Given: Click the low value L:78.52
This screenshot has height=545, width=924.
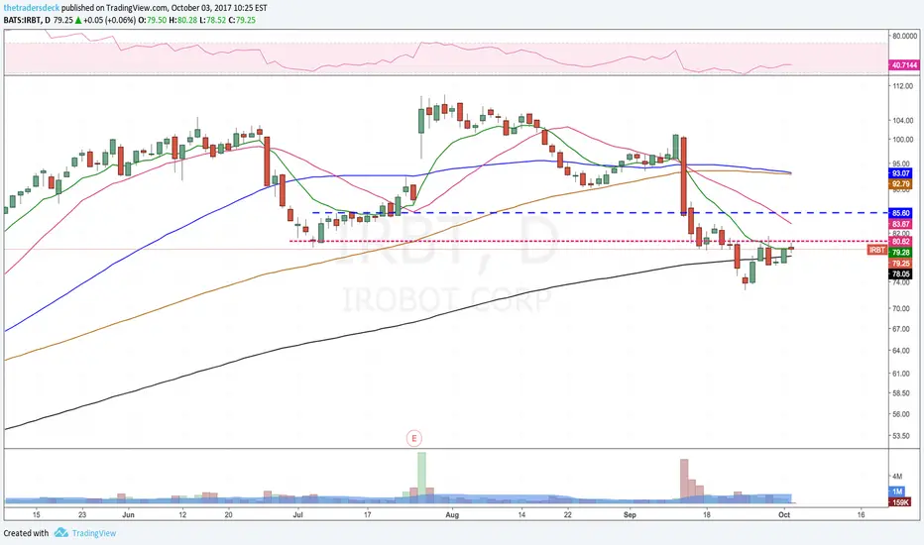Looking at the screenshot, I should click(212, 20).
